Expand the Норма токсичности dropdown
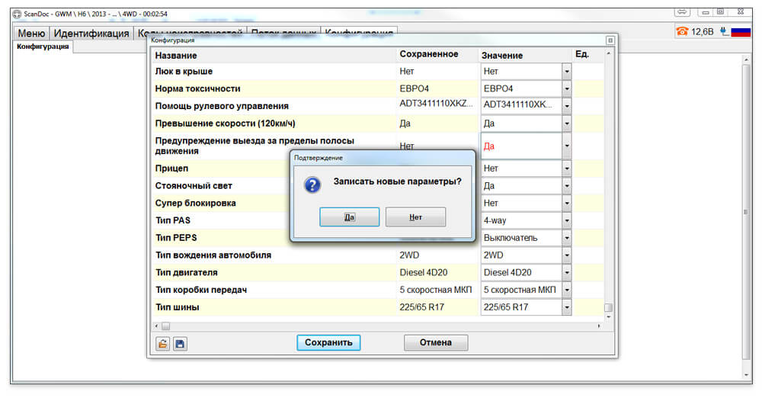The width and height of the screenshot is (762, 398). click(x=567, y=88)
